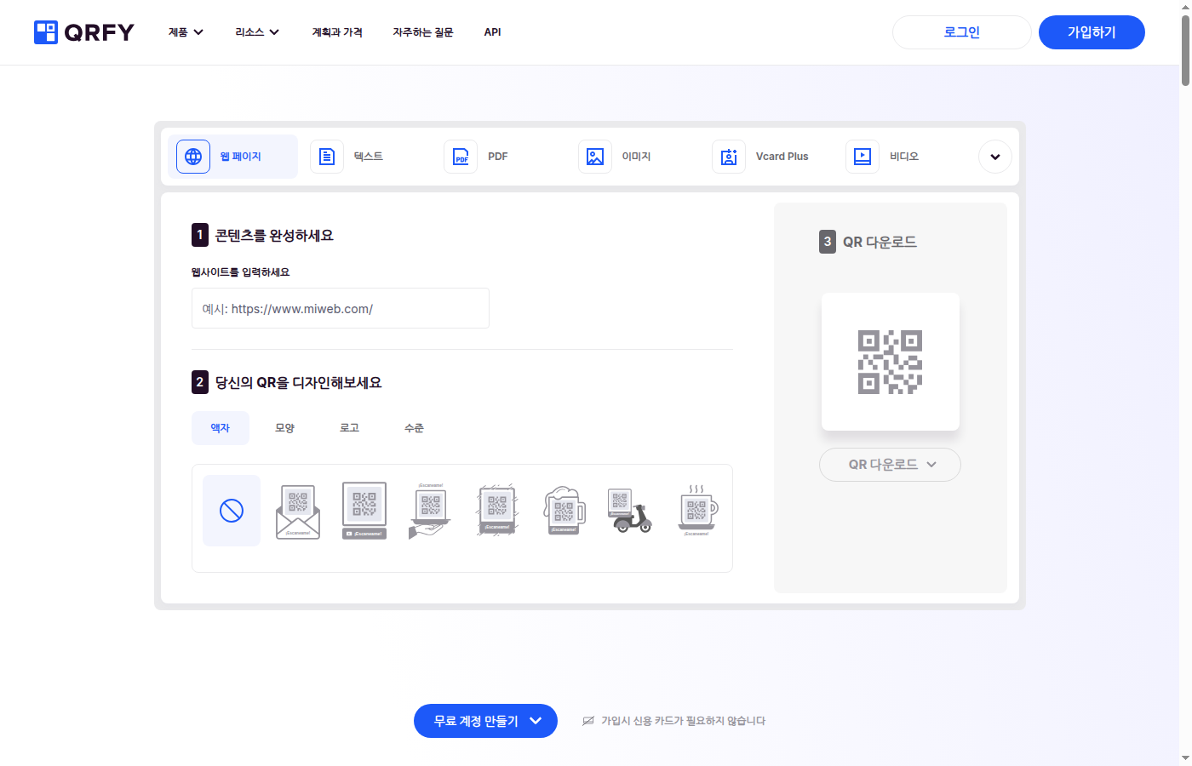Switch to the 모양 design tab
This screenshot has width=1192, height=766.
[x=284, y=427]
